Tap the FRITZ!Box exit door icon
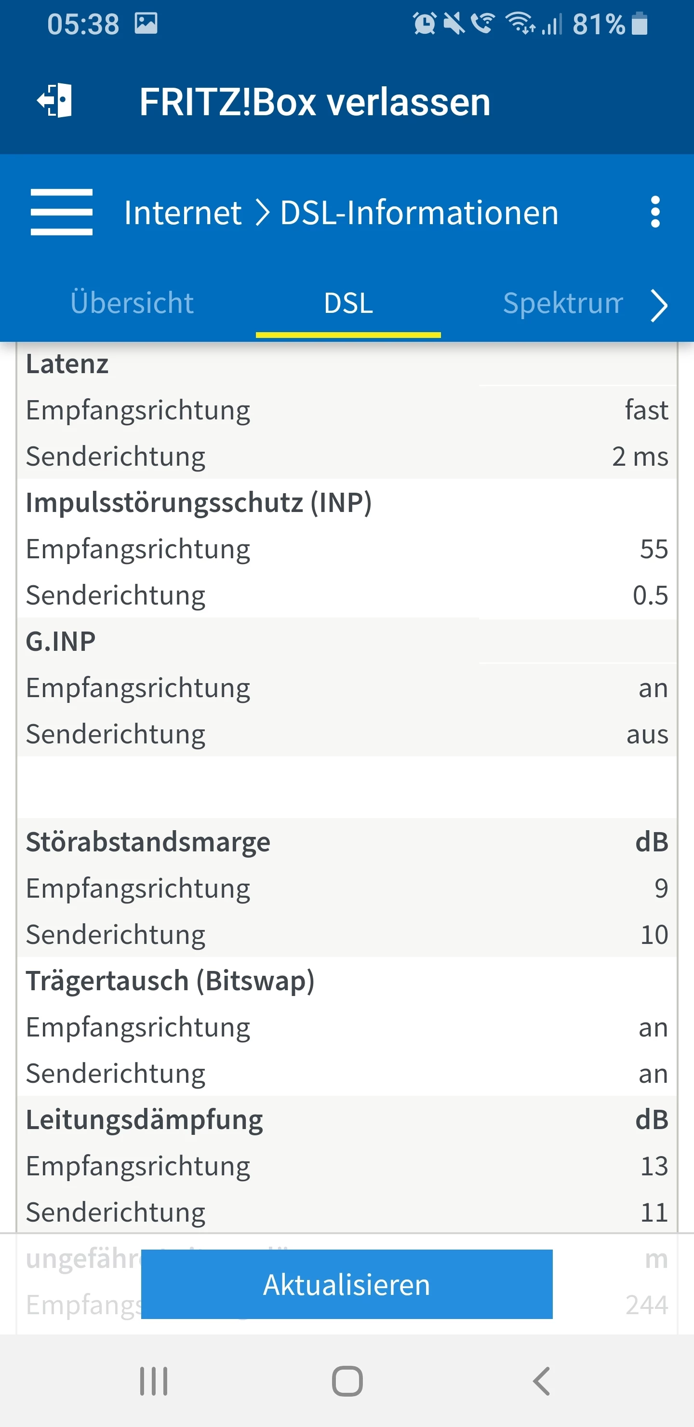694x1427 pixels. click(x=55, y=101)
